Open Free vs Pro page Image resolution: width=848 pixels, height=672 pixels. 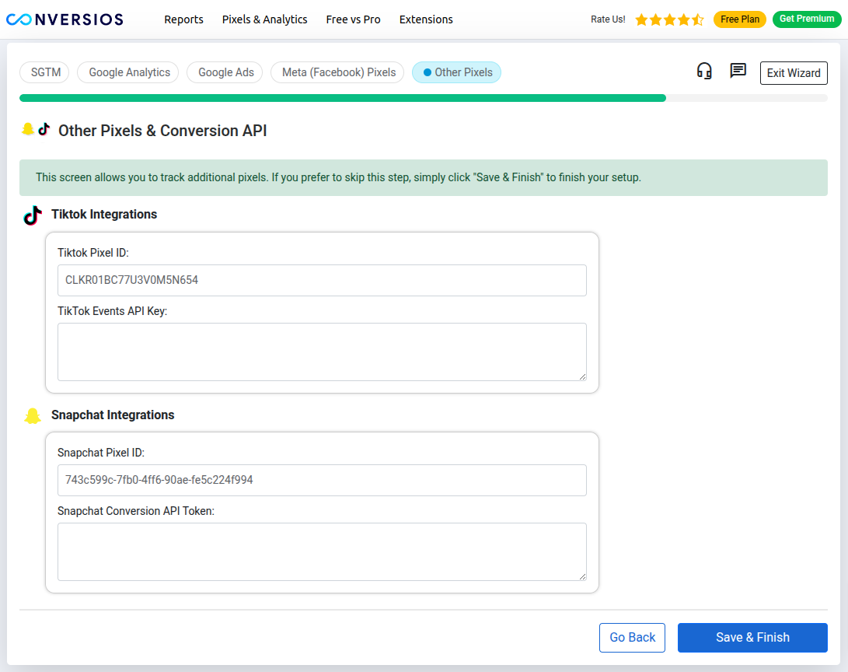353,19
